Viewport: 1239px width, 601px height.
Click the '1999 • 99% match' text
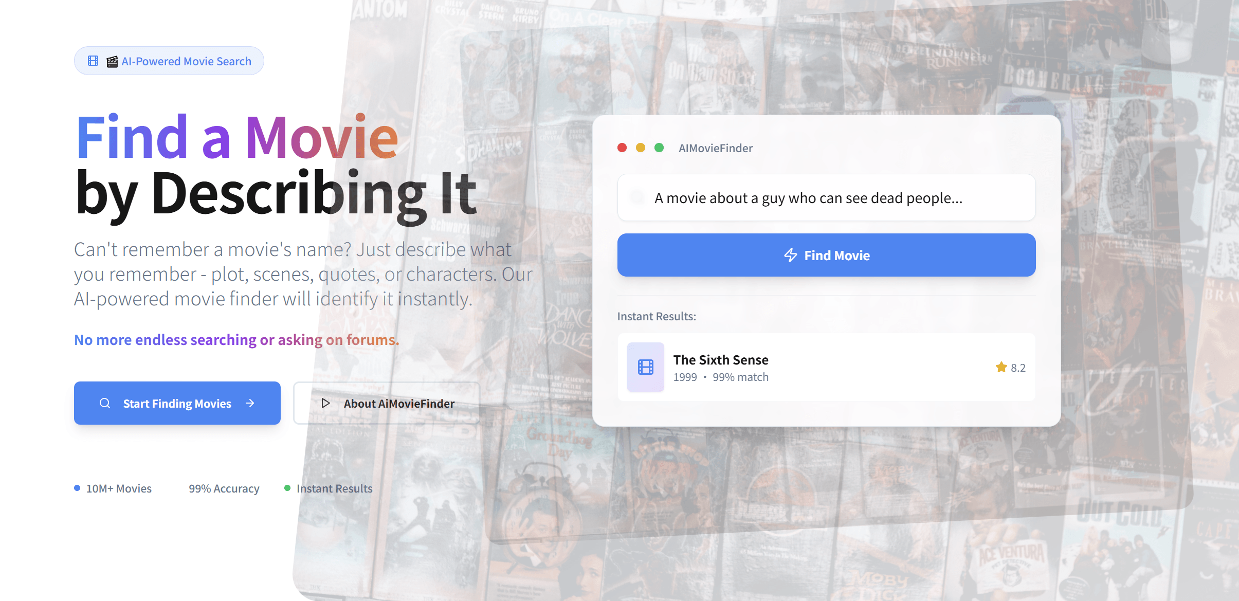pyautogui.click(x=721, y=377)
